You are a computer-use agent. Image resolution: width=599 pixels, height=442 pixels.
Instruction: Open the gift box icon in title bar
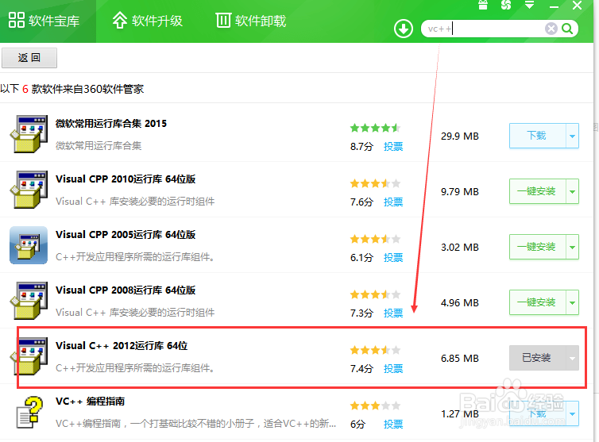click(x=483, y=5)
